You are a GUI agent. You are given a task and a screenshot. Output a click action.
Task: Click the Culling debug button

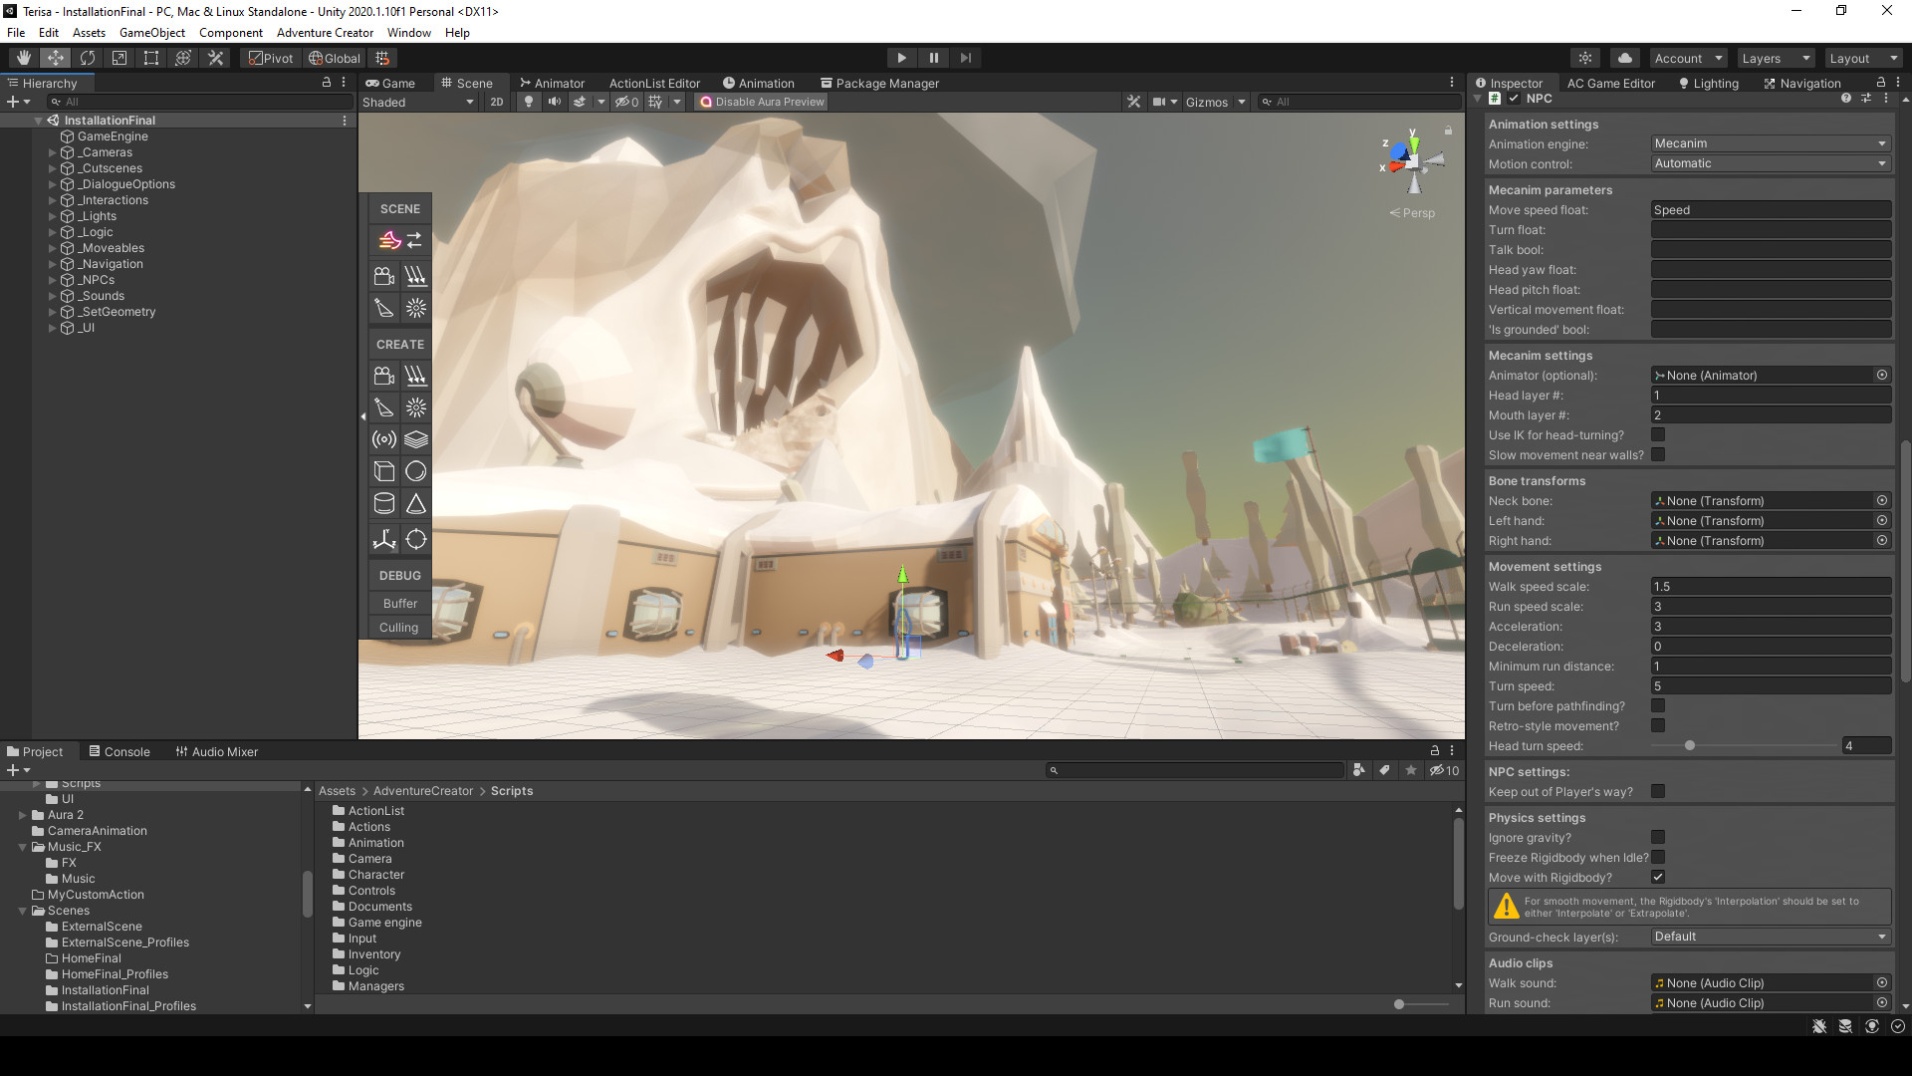point(398,628)
